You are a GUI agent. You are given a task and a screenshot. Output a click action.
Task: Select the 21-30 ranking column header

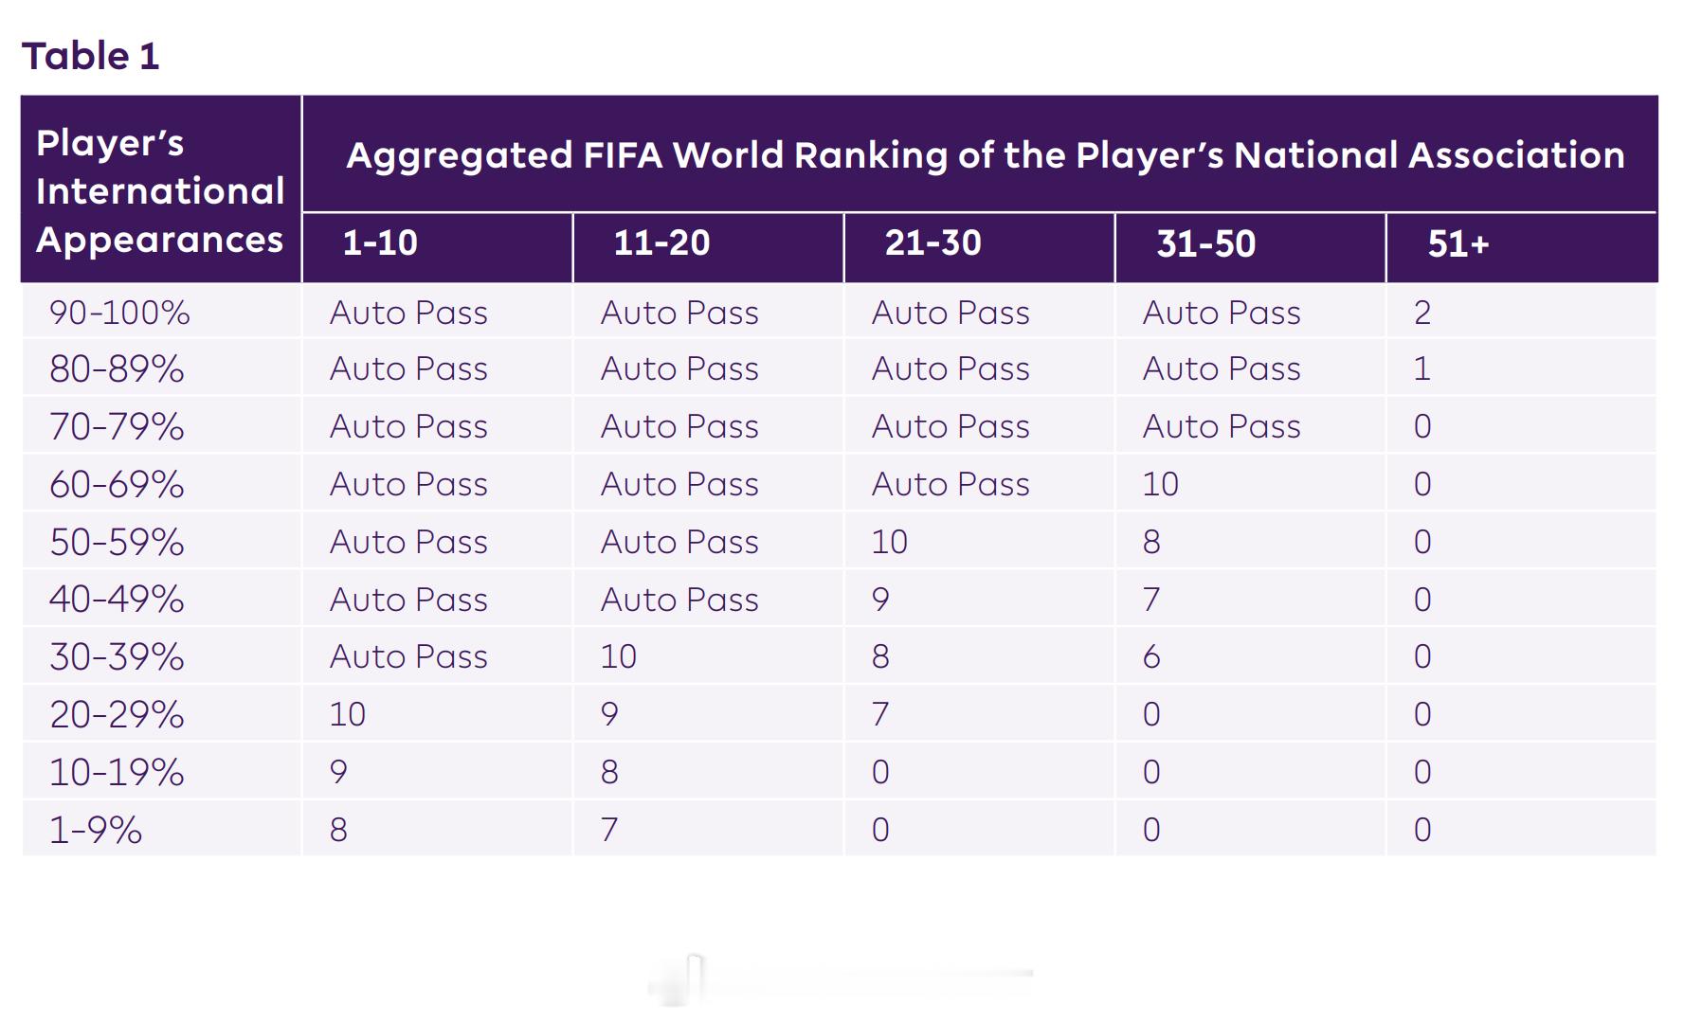(x=933, y=243)
